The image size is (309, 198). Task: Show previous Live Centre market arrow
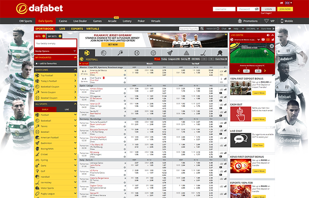point(239,71)
